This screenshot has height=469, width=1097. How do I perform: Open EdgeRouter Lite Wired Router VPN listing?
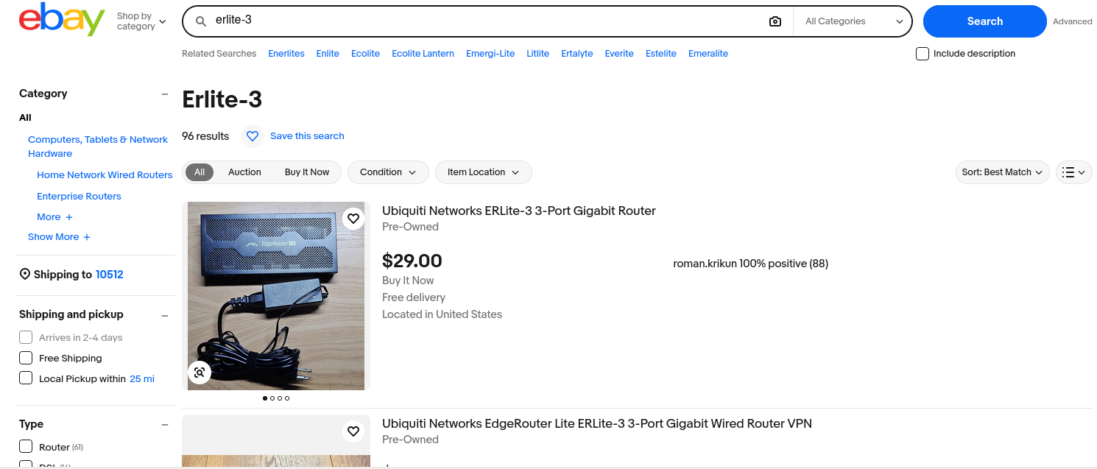tap(597, 423)
